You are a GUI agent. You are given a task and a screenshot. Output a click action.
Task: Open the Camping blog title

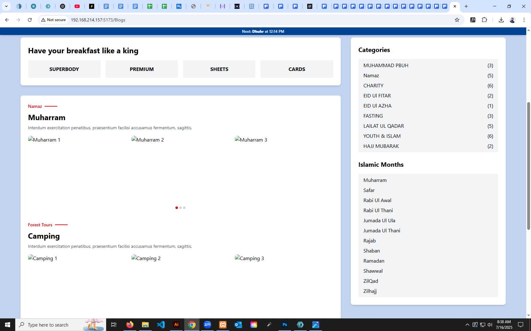(x=44, y=236)
